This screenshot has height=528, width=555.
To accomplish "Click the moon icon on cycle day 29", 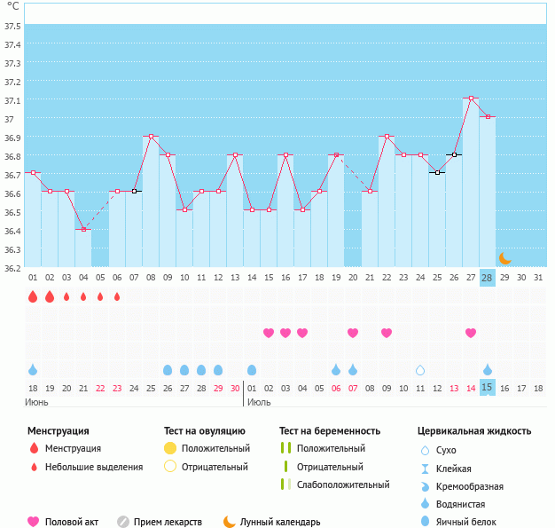I will coord(504,258).
